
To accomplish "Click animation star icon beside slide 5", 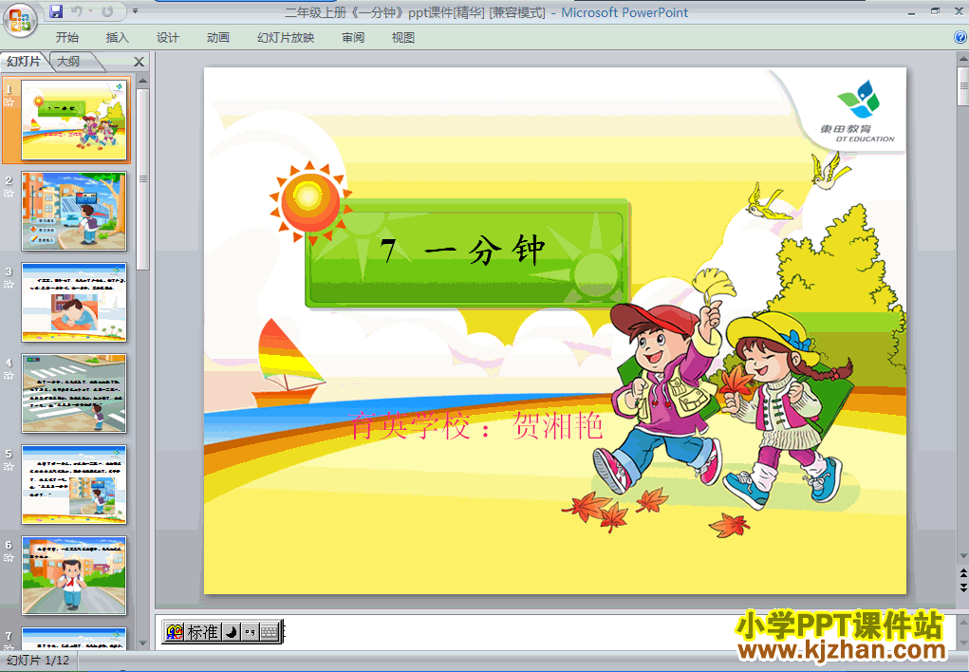I will click(9, 467).
